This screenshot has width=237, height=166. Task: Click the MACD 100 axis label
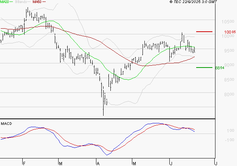[230, 131]
